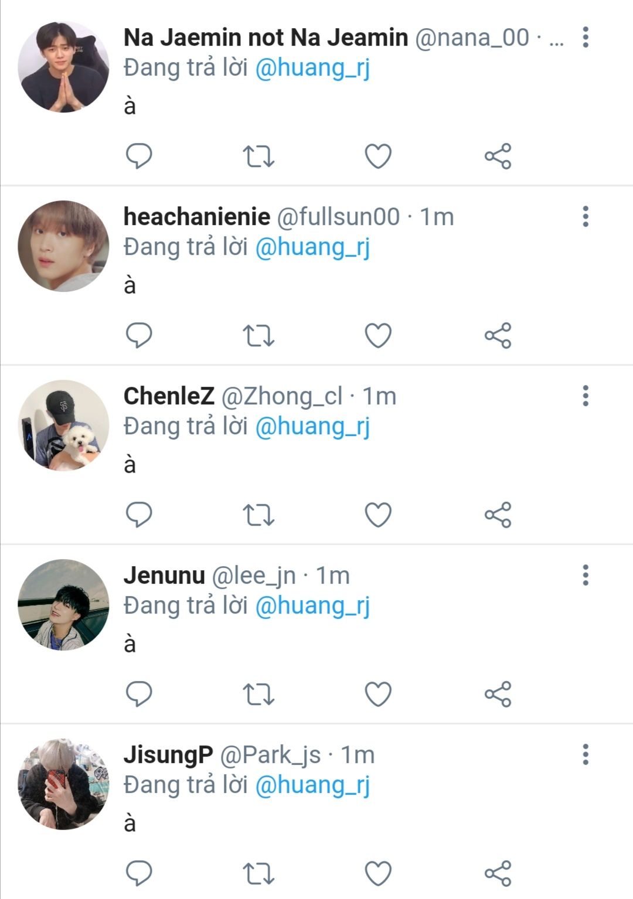Reply to Na Jaemin's tweet

139,156
